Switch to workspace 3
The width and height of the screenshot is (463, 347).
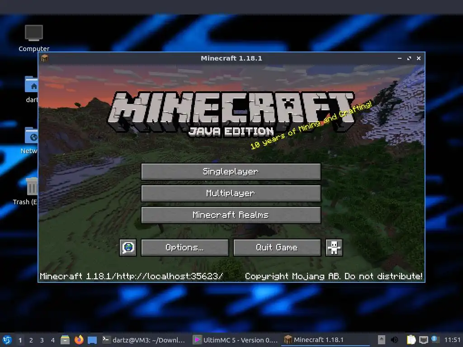tap(42, 340)
